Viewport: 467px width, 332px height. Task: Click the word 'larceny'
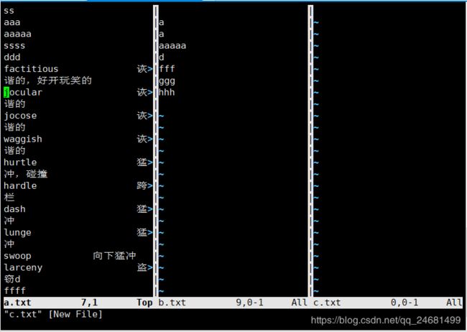(23, 267)
